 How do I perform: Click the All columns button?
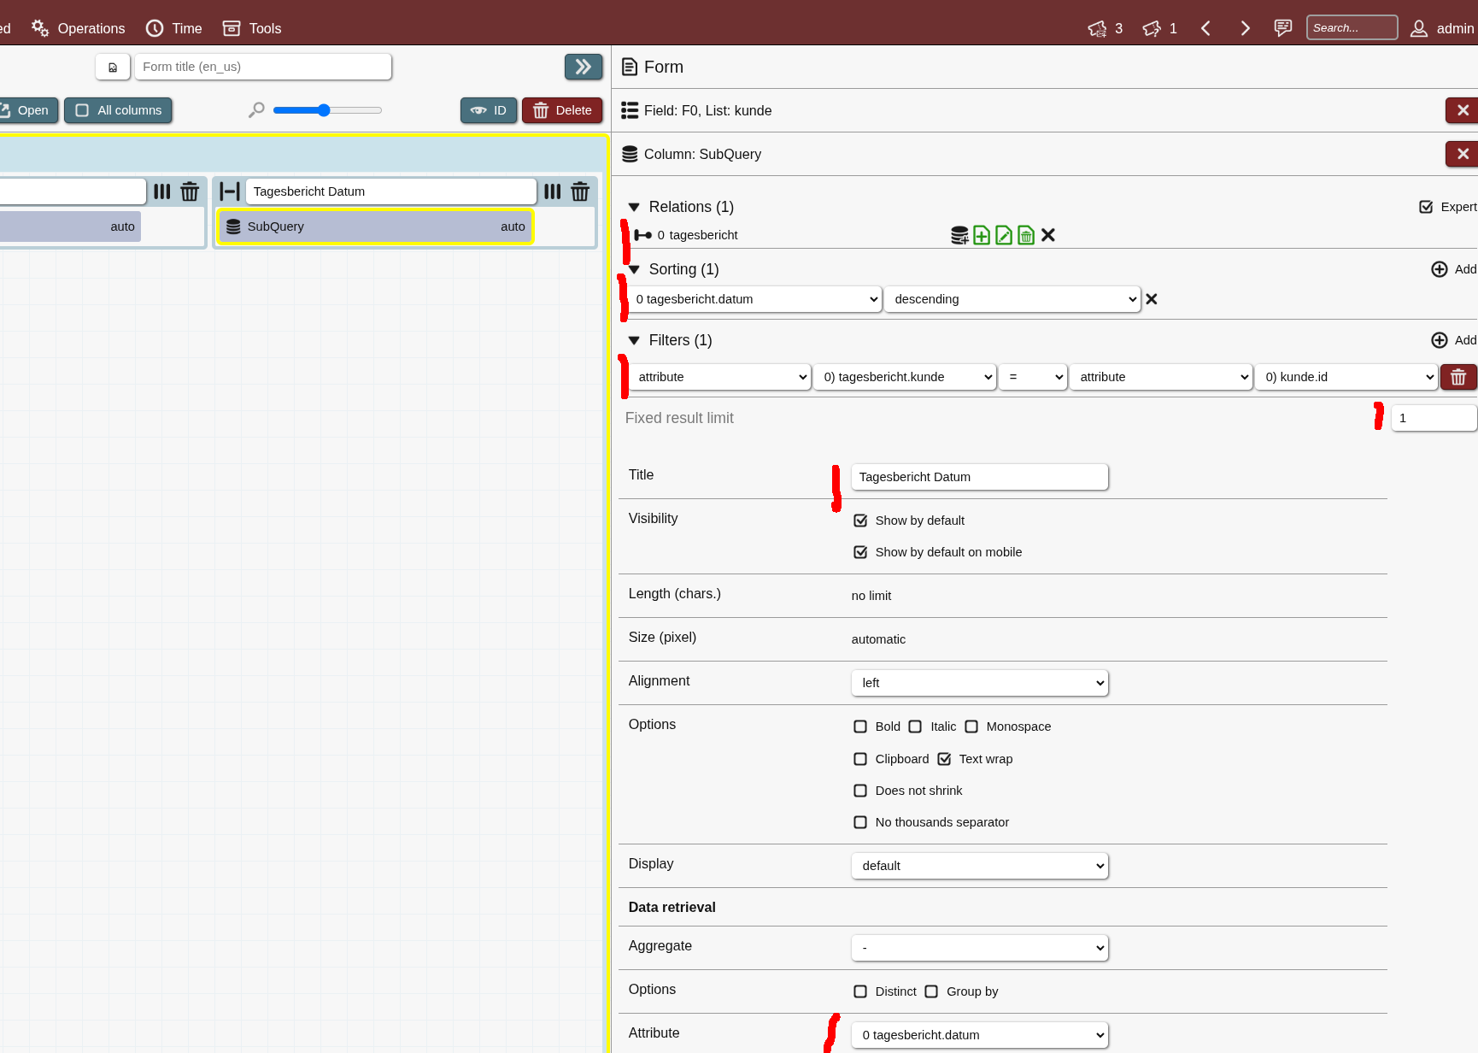tap(118, 110)
